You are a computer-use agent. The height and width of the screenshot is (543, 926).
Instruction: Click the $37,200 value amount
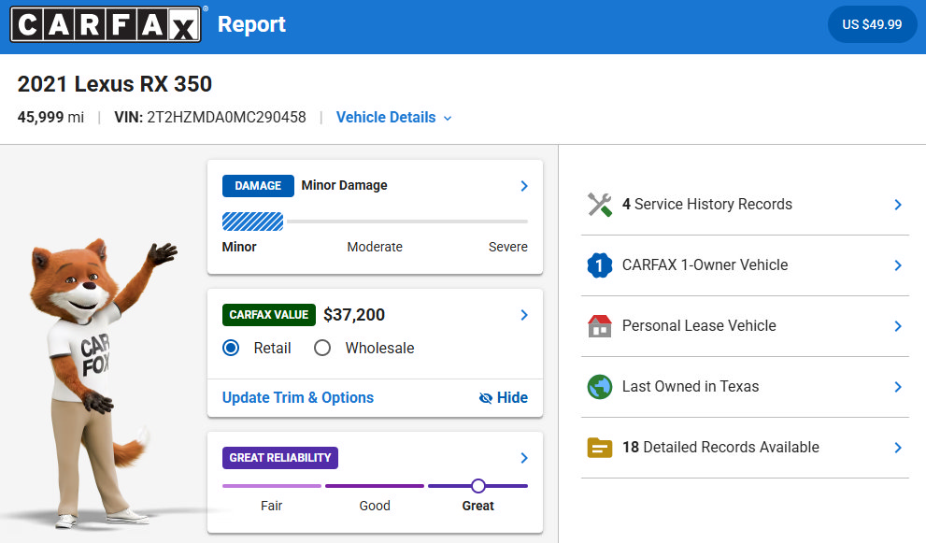[354, 315]
